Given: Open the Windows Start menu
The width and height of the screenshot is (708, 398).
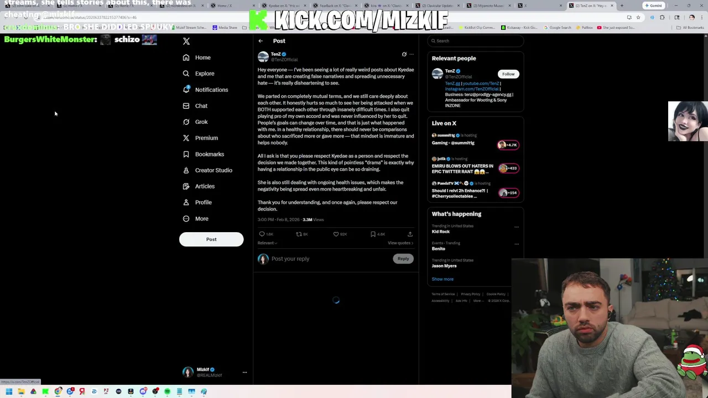Looking at the screenshot, I should [9, 391].
